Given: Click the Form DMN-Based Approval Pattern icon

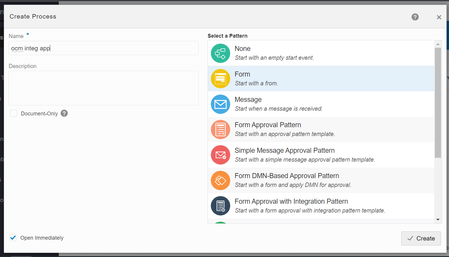Looking at the screenshot, I should click(221, 180).
